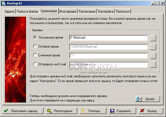Enable the Отправить на E-mail checkbox

35,64
